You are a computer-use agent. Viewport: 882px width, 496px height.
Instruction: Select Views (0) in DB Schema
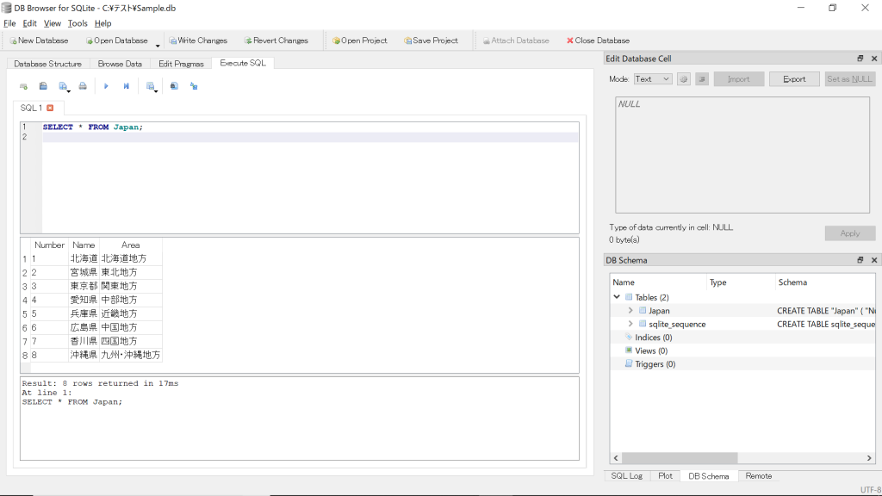click(651, 351)
